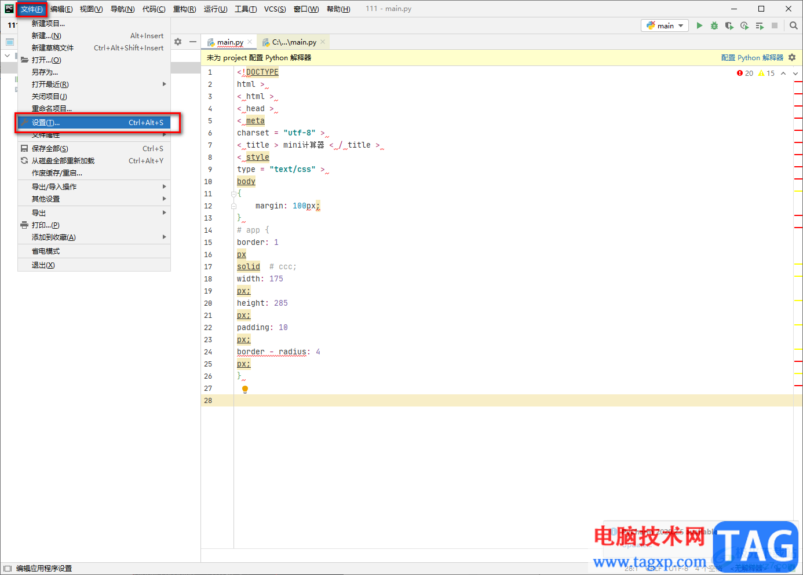Open VCS menu in menu bar
Screen dimensions: 803x575
275,9
